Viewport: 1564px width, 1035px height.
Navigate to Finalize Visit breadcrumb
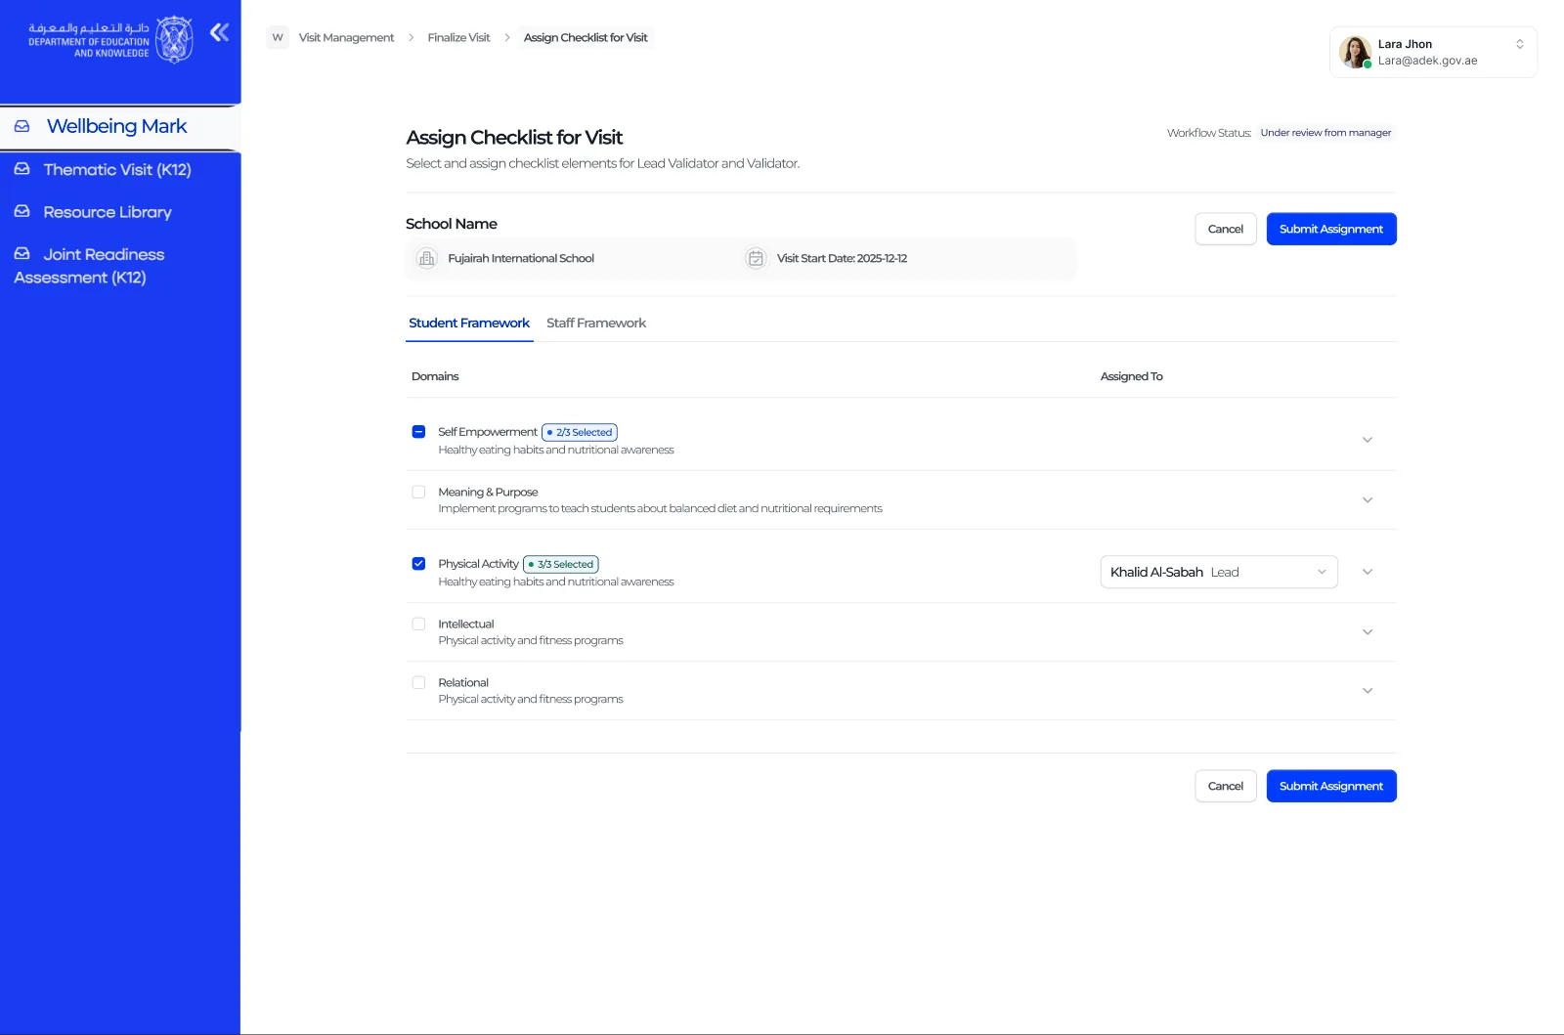tap(458, 37)
